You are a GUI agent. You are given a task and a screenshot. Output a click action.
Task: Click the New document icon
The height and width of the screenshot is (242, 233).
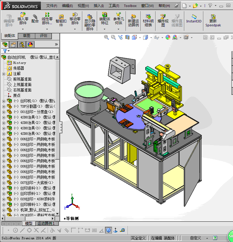tap(184, 6)
